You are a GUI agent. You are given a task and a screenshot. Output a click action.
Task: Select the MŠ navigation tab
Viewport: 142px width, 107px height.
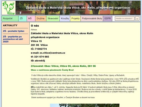pyautogui.click(x=31, y=18)
